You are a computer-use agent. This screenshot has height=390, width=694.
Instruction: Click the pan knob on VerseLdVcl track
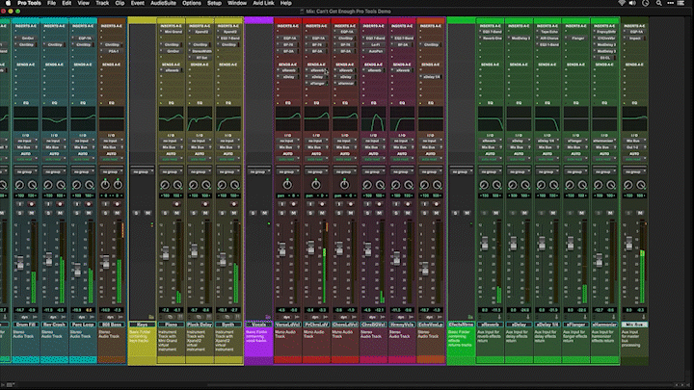click(x=286, y=184)
